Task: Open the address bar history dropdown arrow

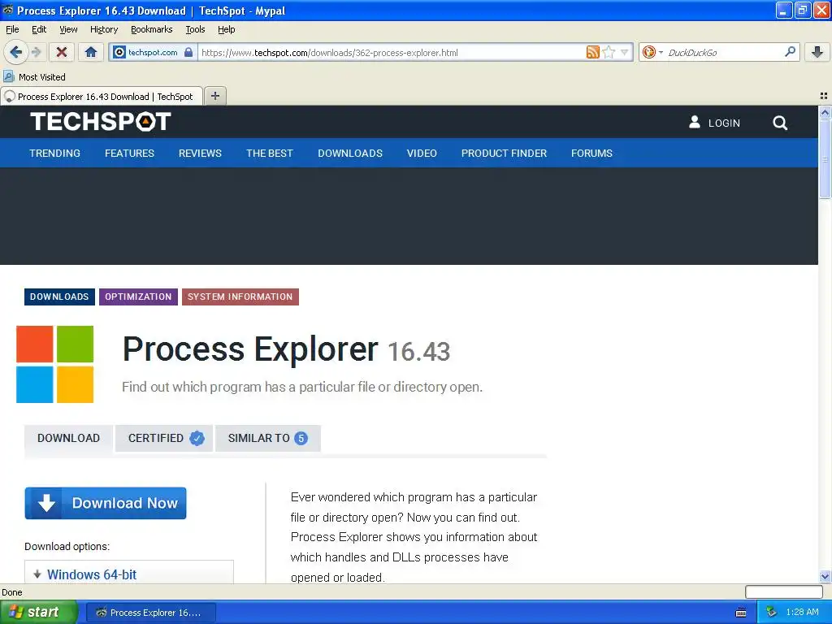Action: 625,52
